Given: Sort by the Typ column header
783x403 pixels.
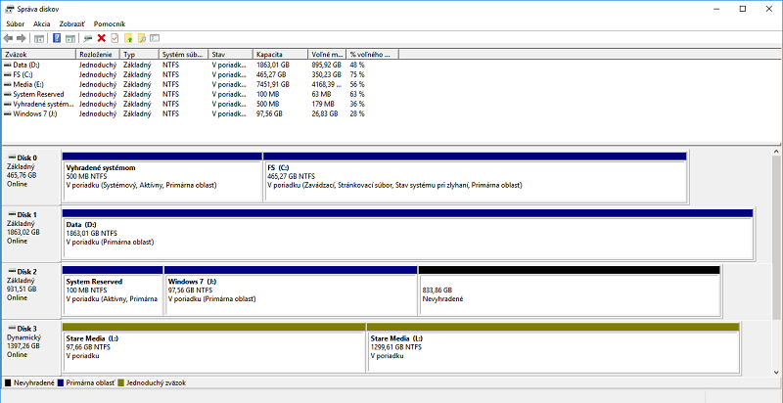Looking at the screenshot, I should click(139, 55).
